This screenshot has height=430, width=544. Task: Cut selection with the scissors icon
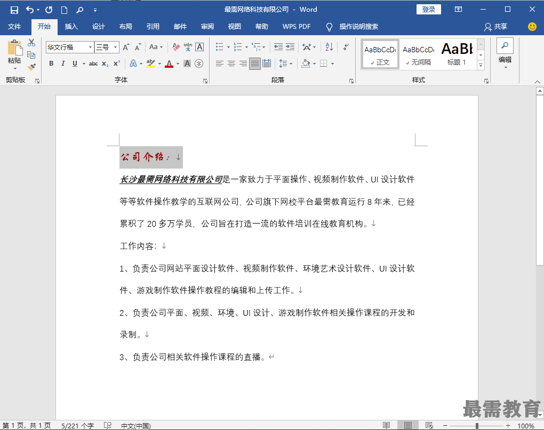31,43
